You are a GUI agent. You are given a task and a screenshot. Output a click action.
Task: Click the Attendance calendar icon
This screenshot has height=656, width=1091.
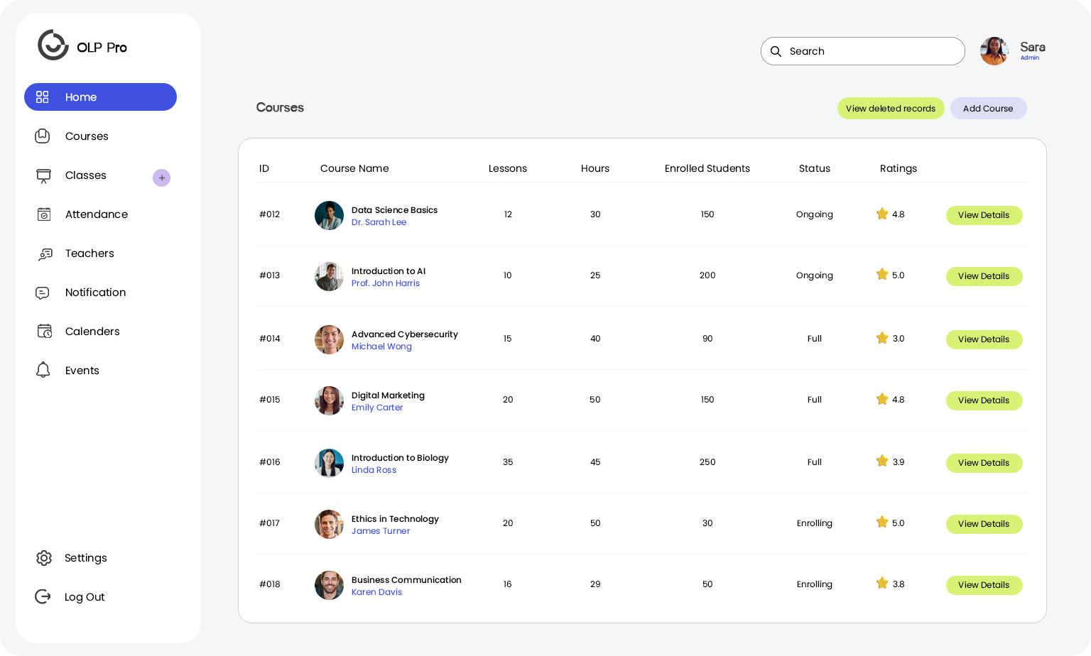click(43, 214)
